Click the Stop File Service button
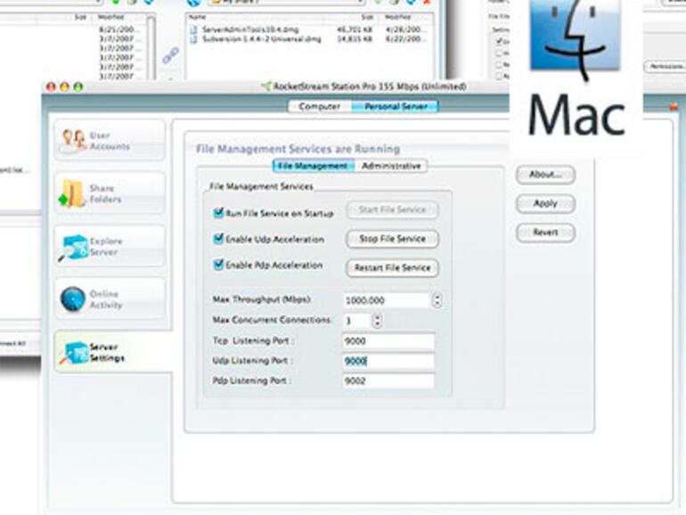The image size is (686, 515). [392, 239]
